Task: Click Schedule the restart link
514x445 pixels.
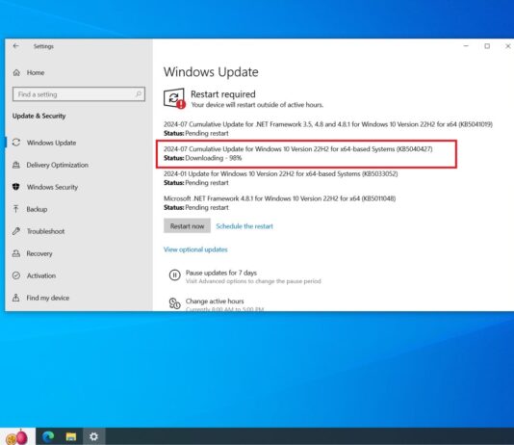Action: [244, 226]
